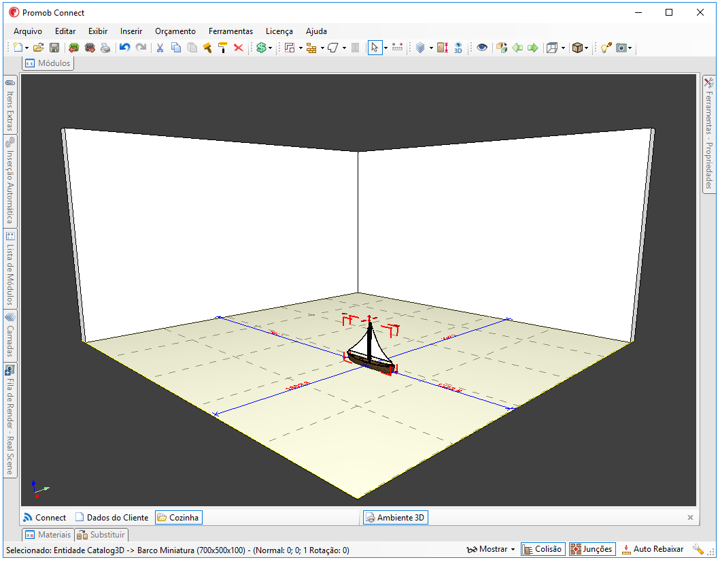The width and height of the screenshot is (720, 562).
Task: Click the wall layout tool icon
Action: [290, 48]
